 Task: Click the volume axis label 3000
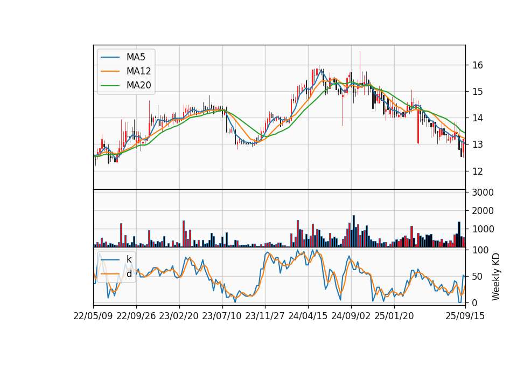[483, 192]
